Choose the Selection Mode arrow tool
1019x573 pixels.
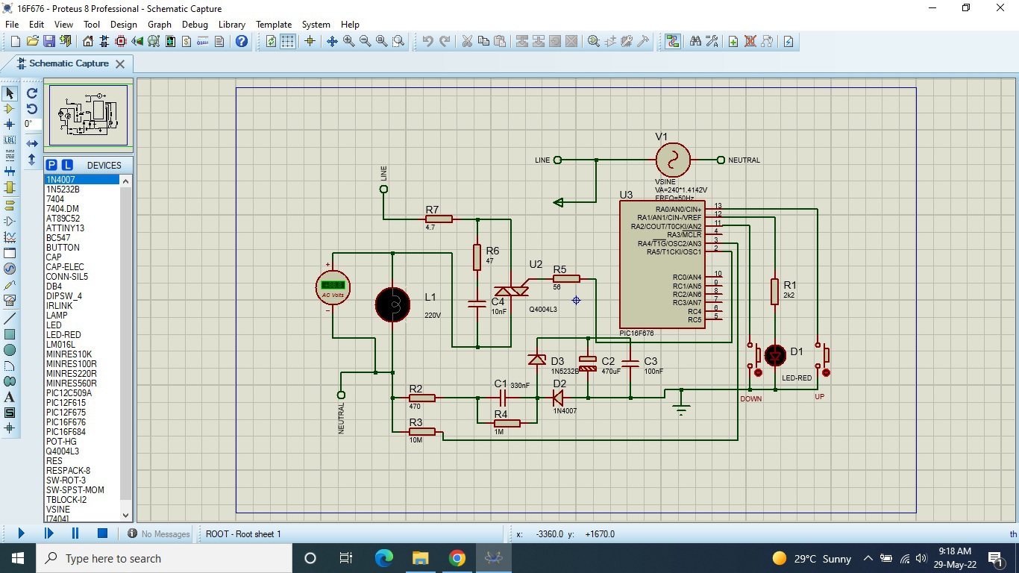coord(10,93)
